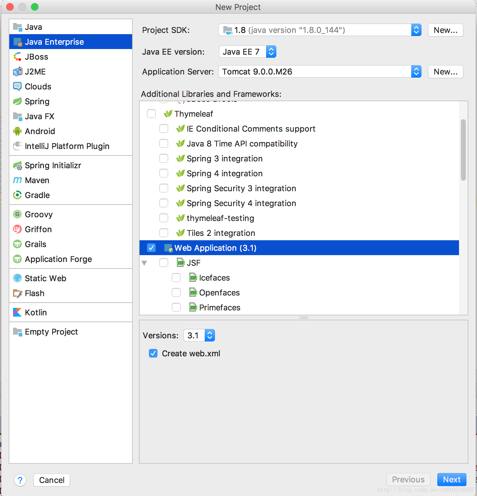Click the J2ME device icon
This screenshot has width=477, height=496.
[x=17, y=72]
